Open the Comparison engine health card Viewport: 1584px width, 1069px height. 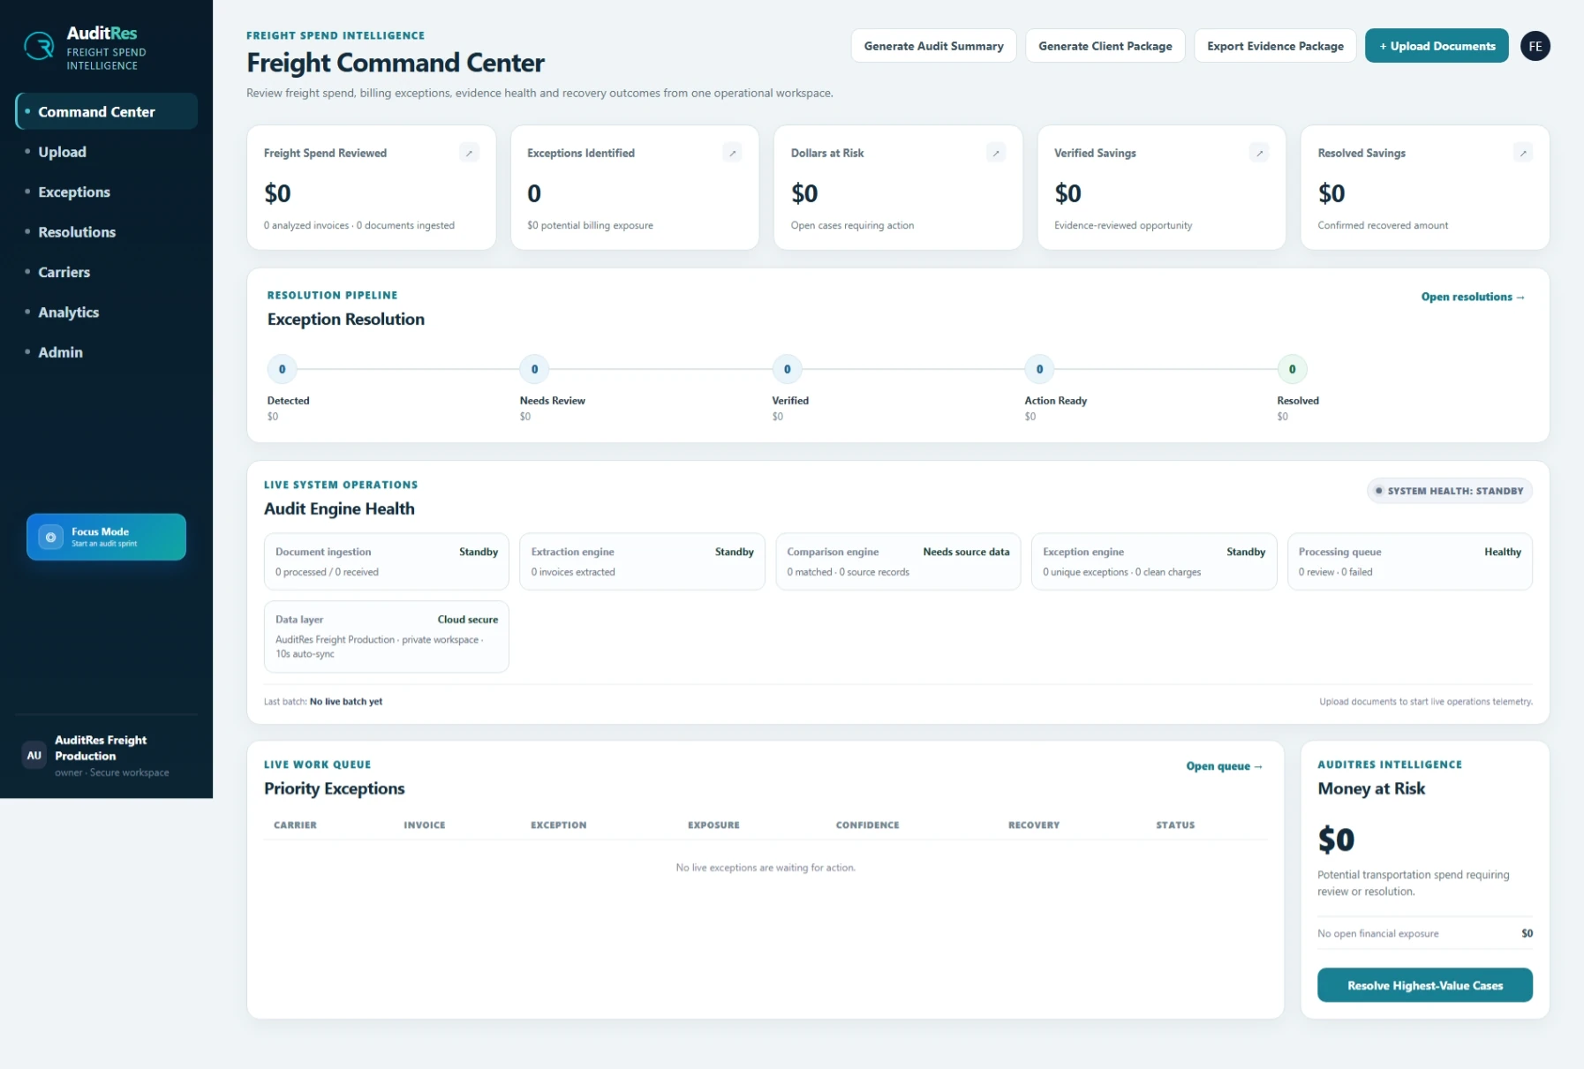[x=898, y=561]
